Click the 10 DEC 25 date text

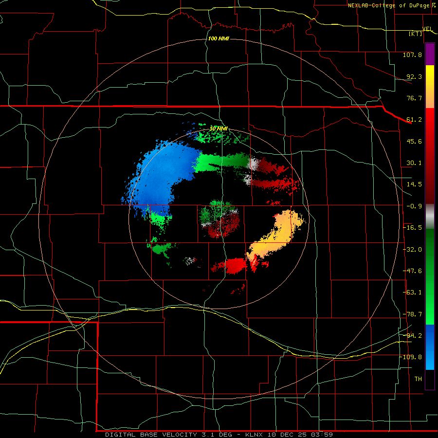289,435
